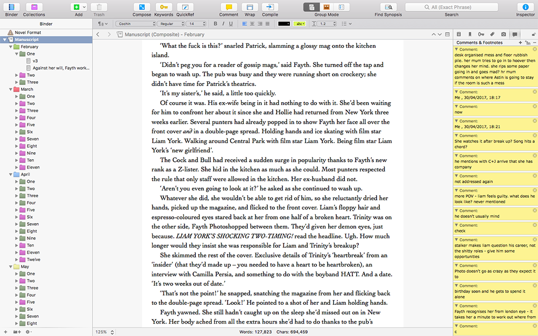This screenshot has height=336, width=538.
Task: Toggle the Binder sidebar from toolbar
Action: [x=11, y=7]
